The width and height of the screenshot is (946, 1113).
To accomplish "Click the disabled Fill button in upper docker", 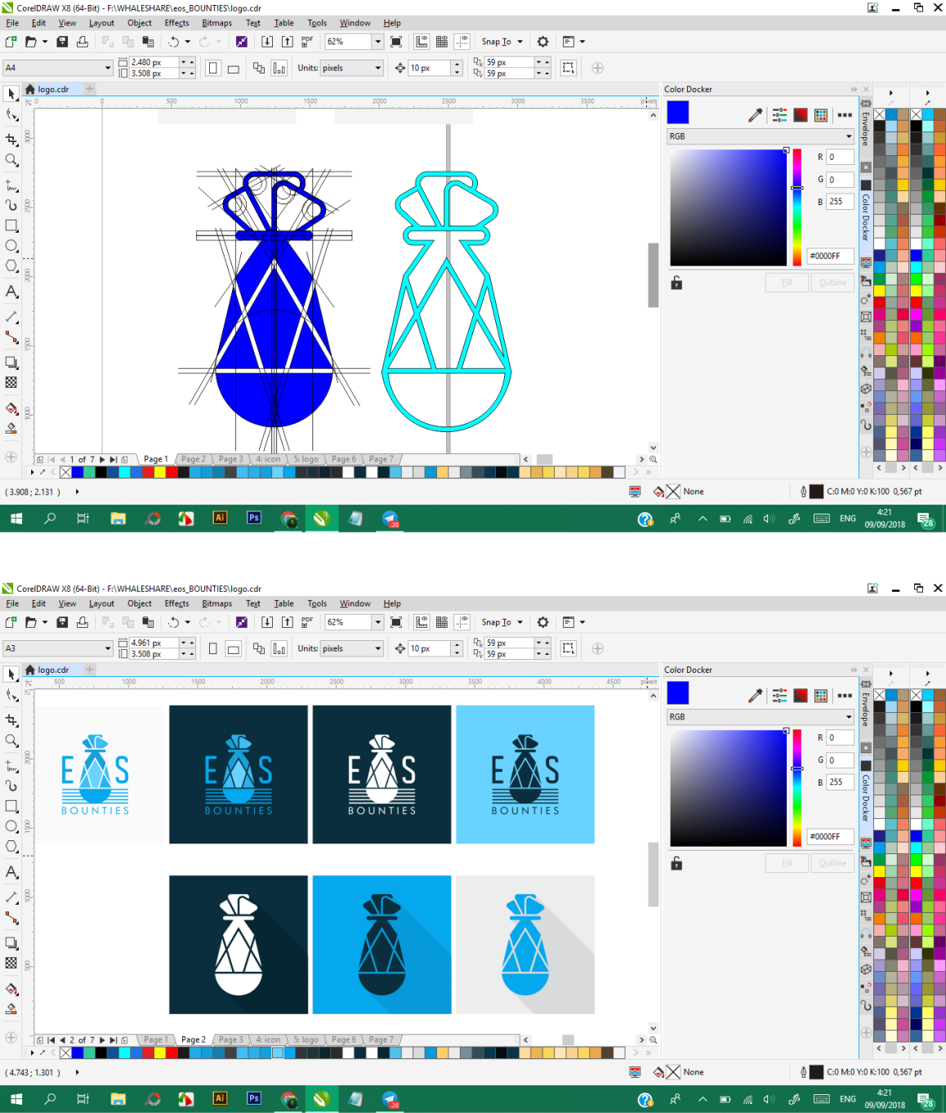I will pos(787,283).
